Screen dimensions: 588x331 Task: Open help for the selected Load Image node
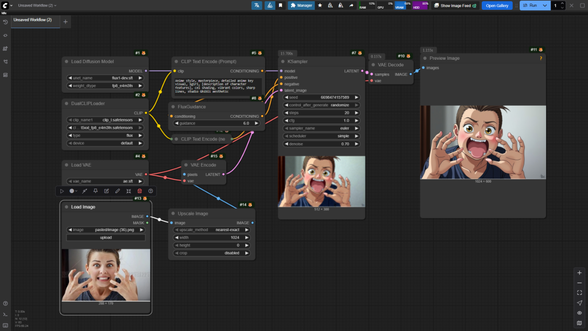coord(150,191)
